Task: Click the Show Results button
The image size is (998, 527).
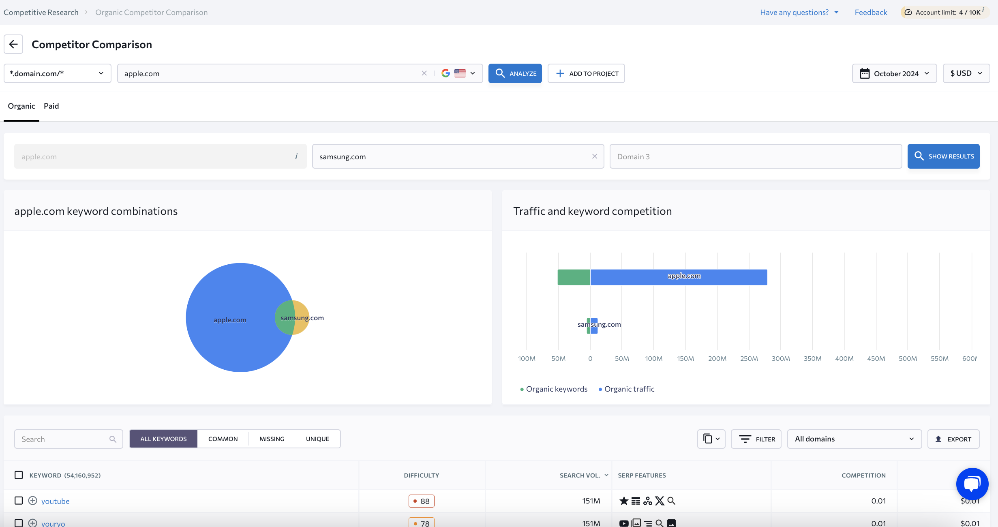Action: tap(943, 156)
